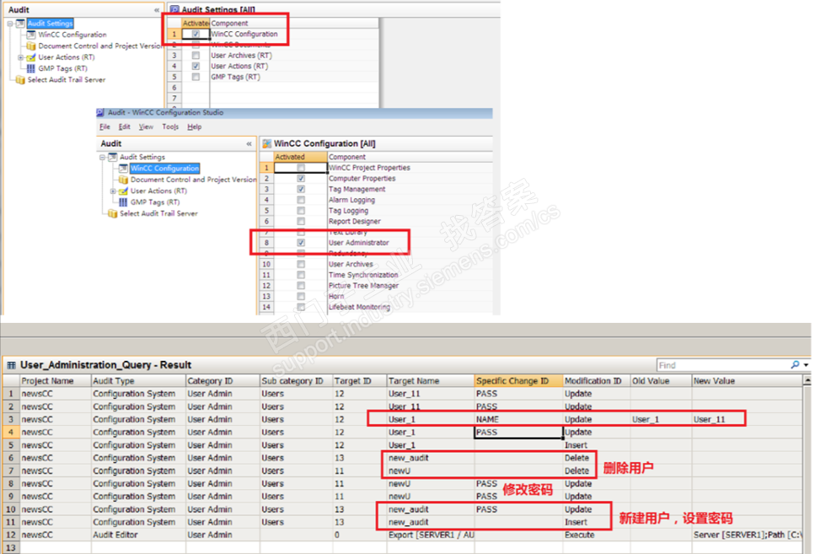Toggle User Archives (RT) activated checkbox
815x554 pixels.
196,55
